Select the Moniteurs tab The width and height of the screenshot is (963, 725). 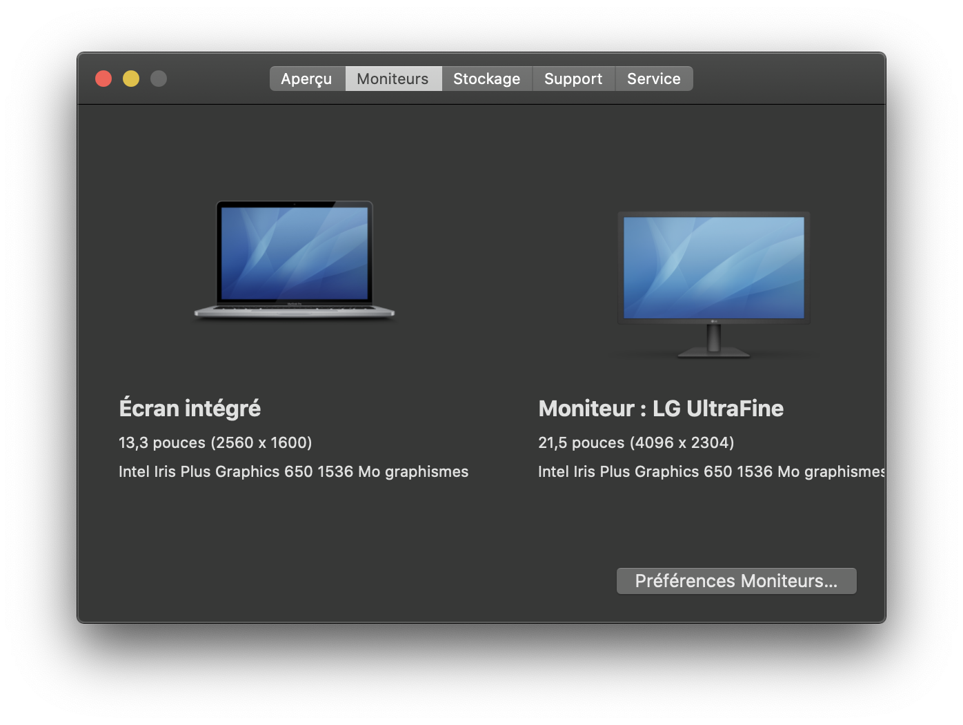tap(393, 79)
